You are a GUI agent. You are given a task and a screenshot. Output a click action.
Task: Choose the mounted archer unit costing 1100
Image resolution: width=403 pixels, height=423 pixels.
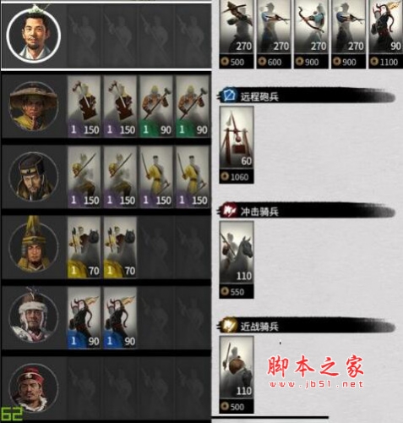click(x=386, y=34)
